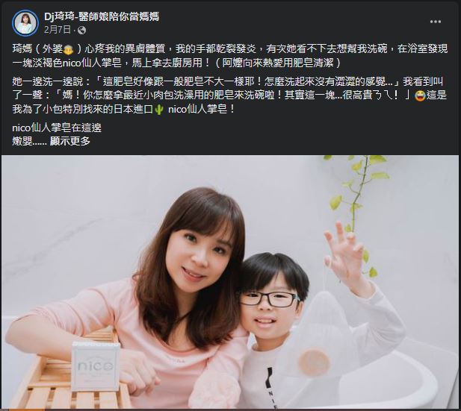Click the grandma emoji after 外婆
This screenshot has width=461, height=411.
point(68,50)
